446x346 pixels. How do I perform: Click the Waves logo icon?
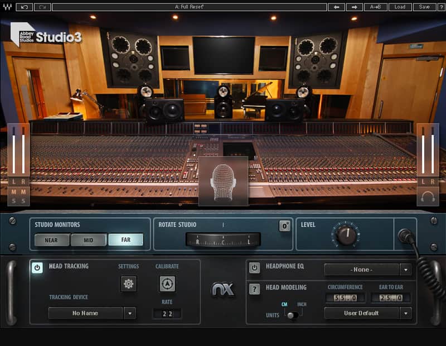pos(7,7)
